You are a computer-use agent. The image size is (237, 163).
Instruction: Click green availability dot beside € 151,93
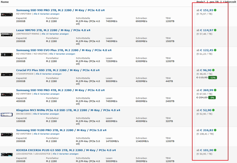(215, 10)
